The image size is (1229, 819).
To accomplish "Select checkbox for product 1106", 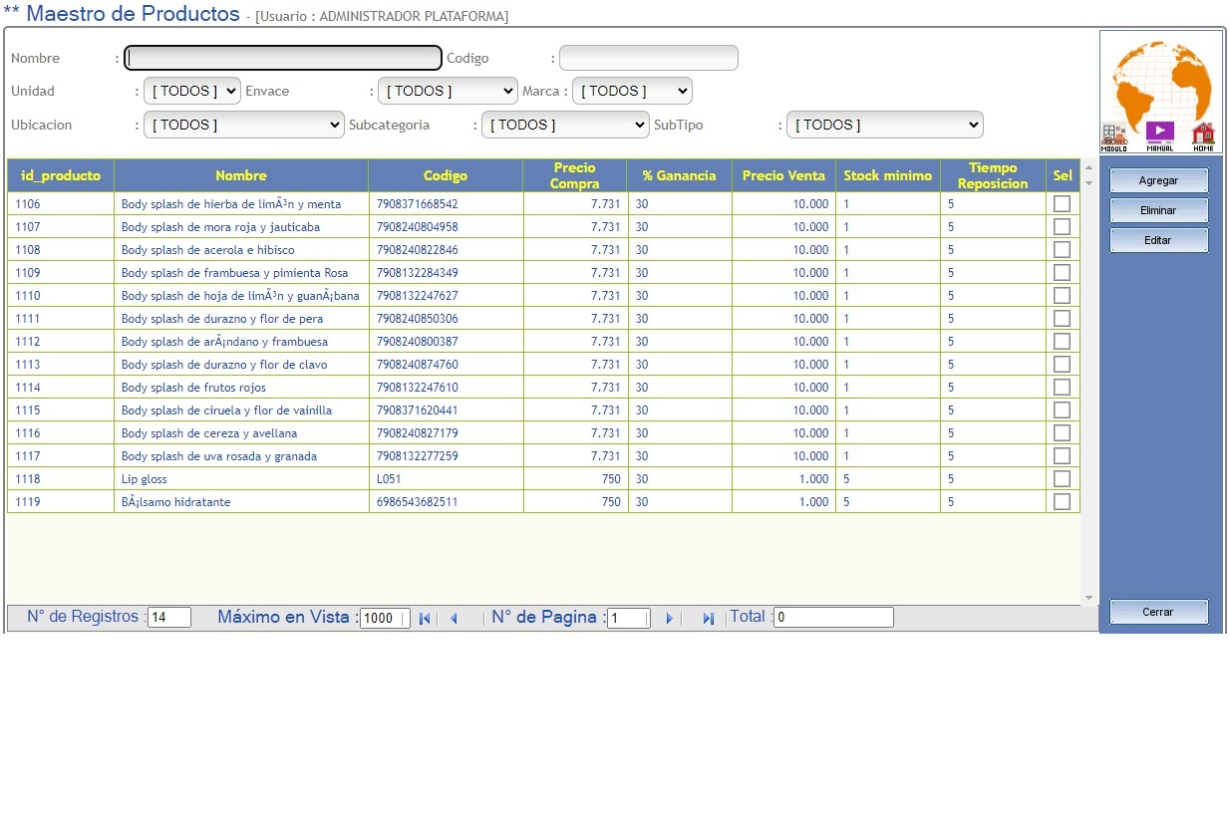I will pos(1062,203).
